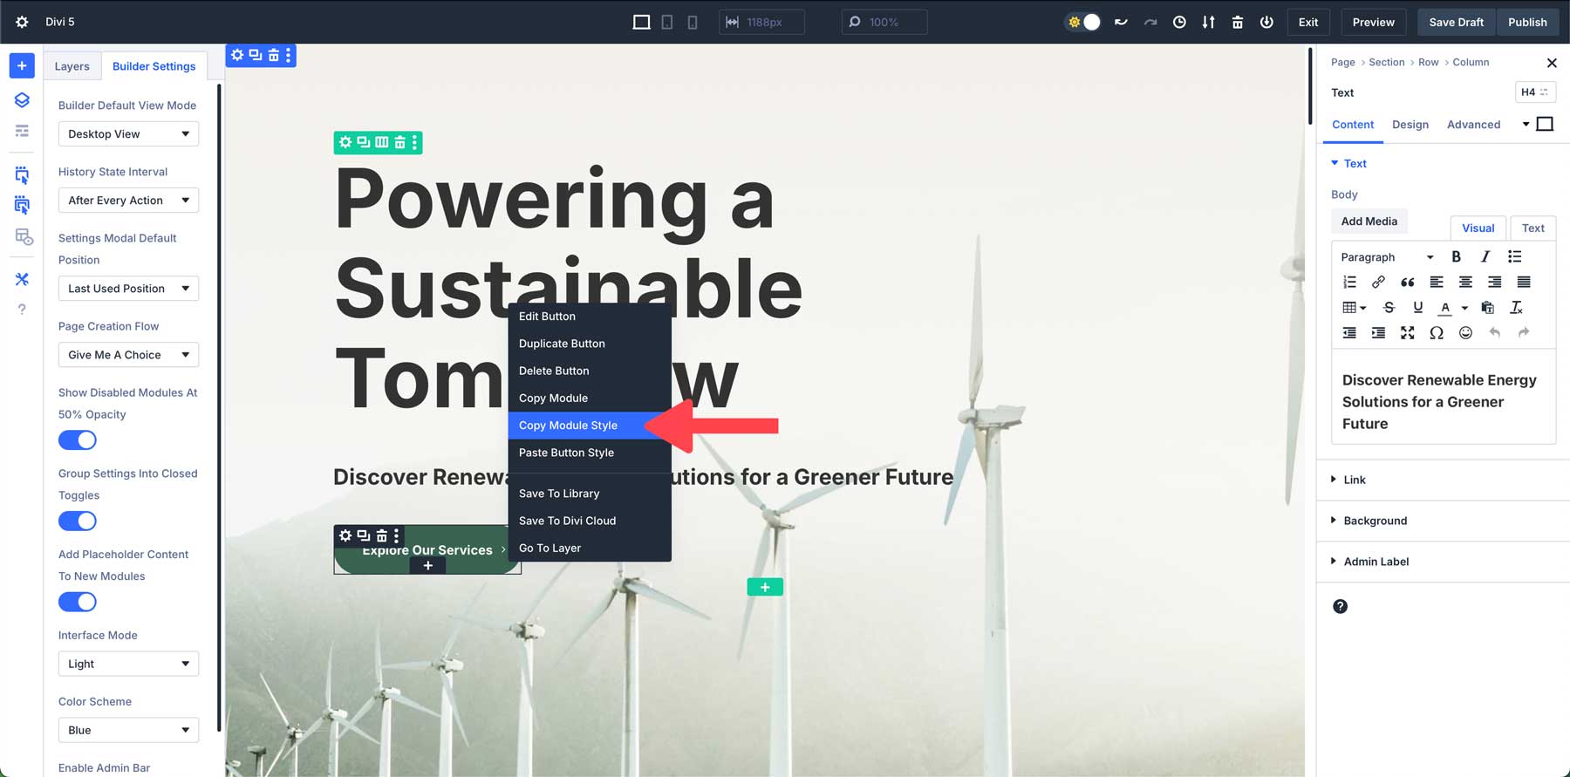The width and height of the screenshot is (1570, 777).
Task: Apply strikethrough in text editor
Action: pos(1389,307)
